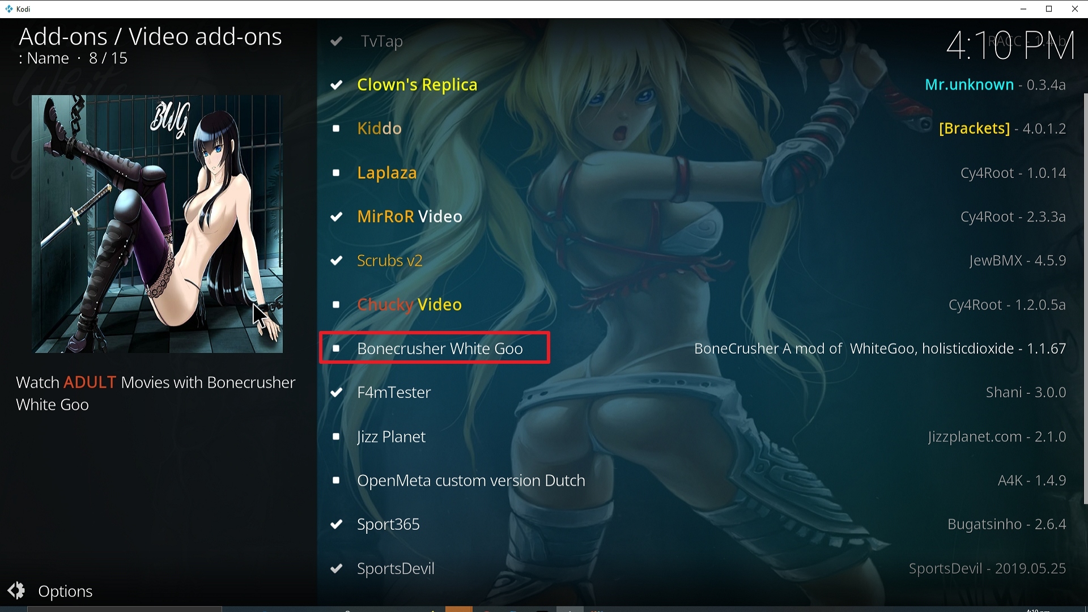Screen dimensions: 1088x612
Task: Close the Kodi window
Action: click(1074, 9)
